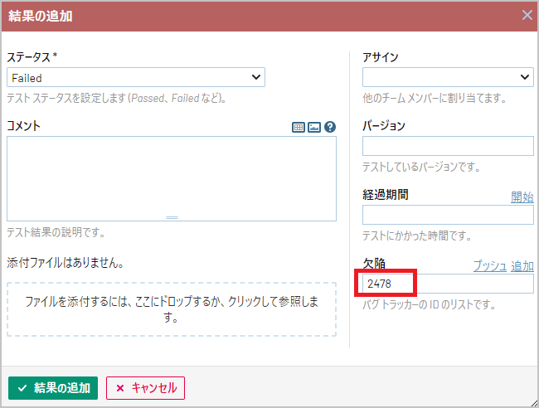Image resolution: width=539 pixels, height=408 pixels.
Task: Close the 結果の追加 dialog
Action: 527,15
